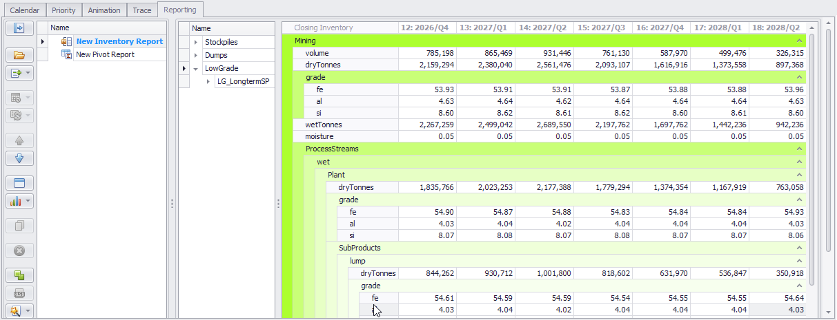This screenshot has height=320, width=837.
Task: Expand the Stockpiles tree node
Action: tap(196, 42)
